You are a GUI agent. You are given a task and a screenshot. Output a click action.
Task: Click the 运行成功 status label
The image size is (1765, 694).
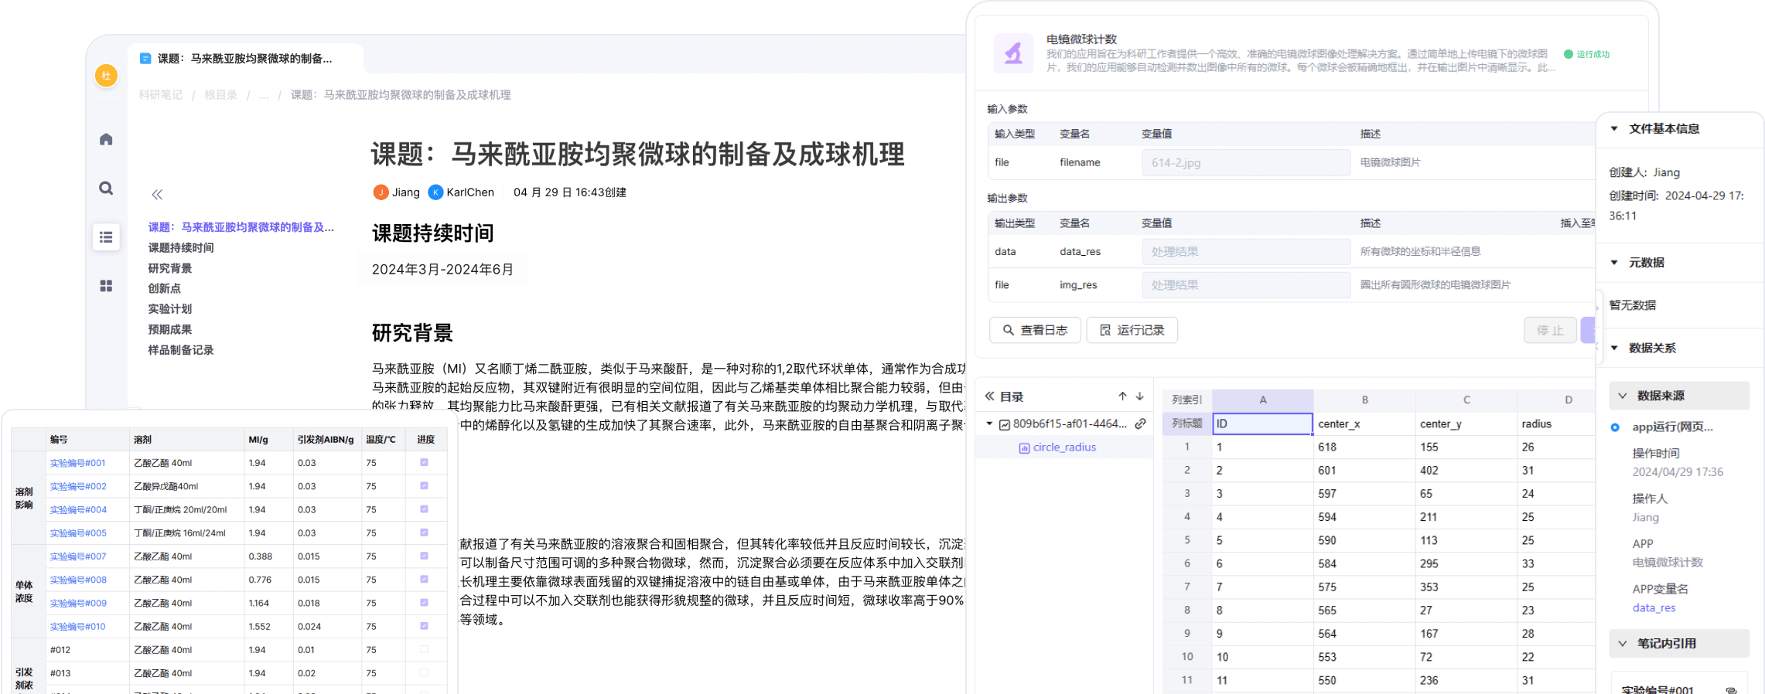point(1586,54)
